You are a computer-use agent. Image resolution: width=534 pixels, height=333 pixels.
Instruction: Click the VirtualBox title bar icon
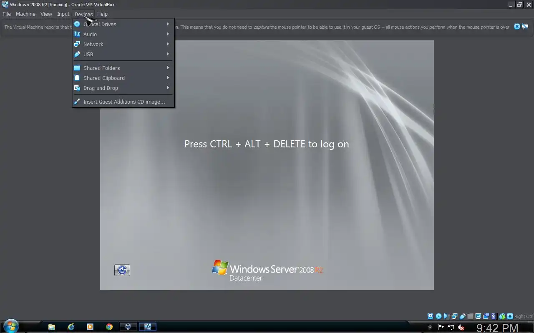tap(5, 5)
